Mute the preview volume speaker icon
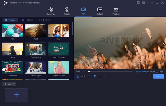The image size is (166, 106). pyautogui.click(x=161, y=72)
